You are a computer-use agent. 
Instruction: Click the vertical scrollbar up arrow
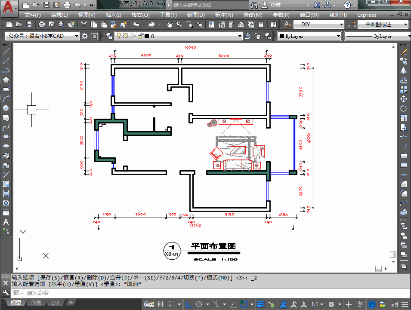(393, 47)
